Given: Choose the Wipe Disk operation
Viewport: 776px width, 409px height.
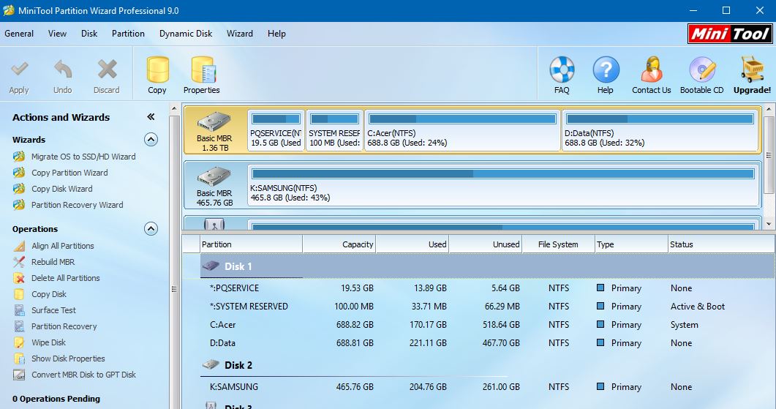Looking at the screenshot, I should 48,342.
